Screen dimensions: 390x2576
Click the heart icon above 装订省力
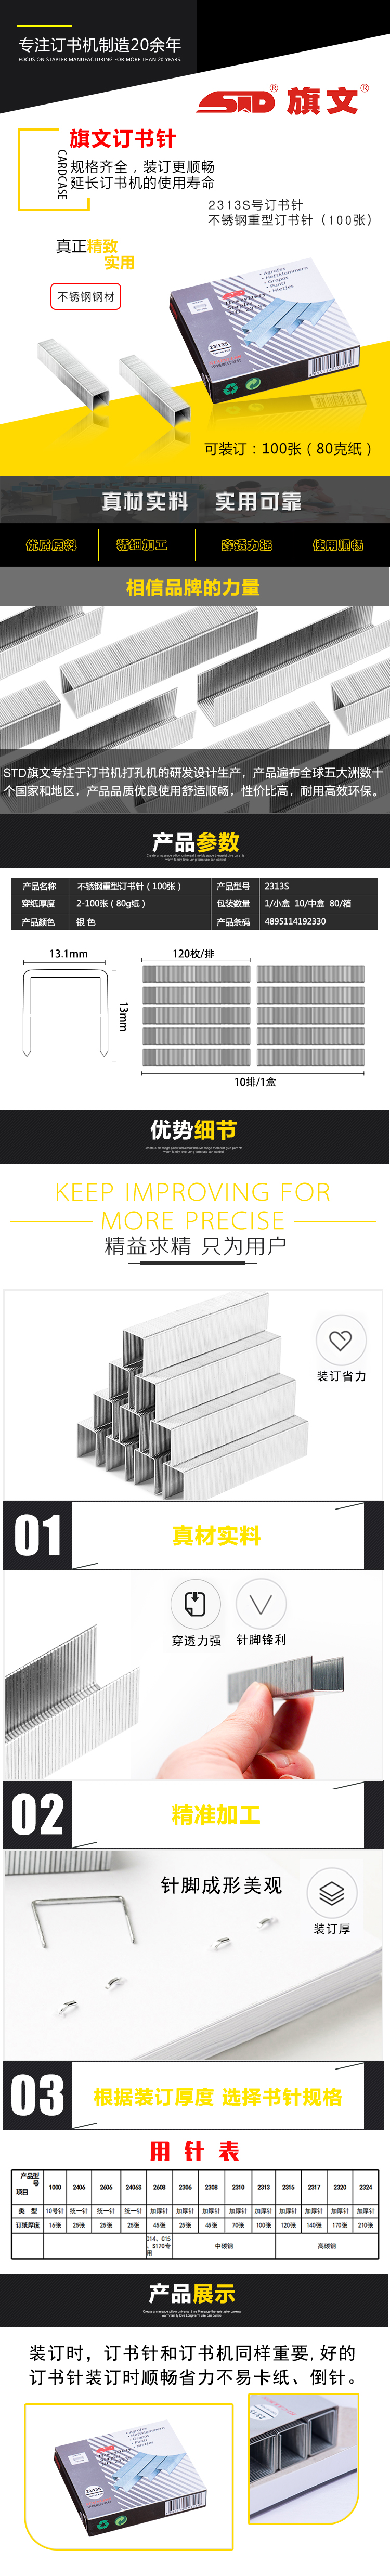coord(341,1339)
